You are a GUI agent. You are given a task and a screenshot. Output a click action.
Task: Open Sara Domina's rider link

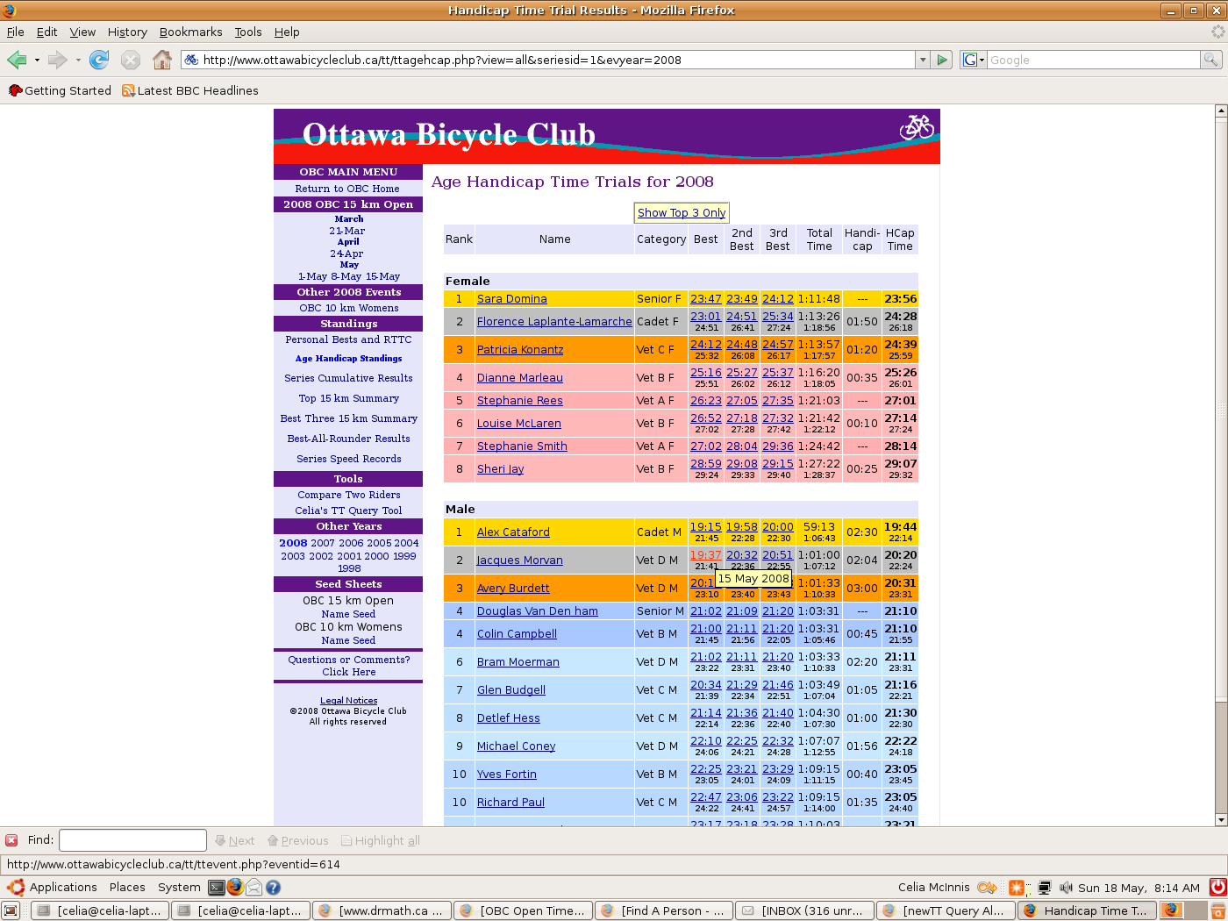click(x=511, y=299)
